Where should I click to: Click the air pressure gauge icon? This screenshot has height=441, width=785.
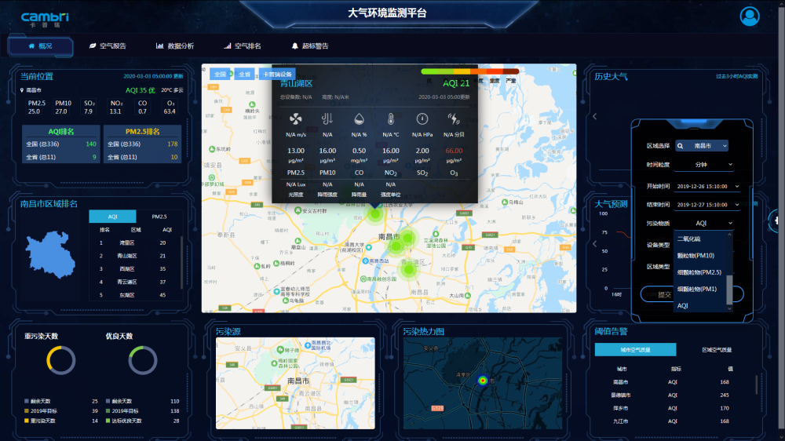(x=422, y=118)
